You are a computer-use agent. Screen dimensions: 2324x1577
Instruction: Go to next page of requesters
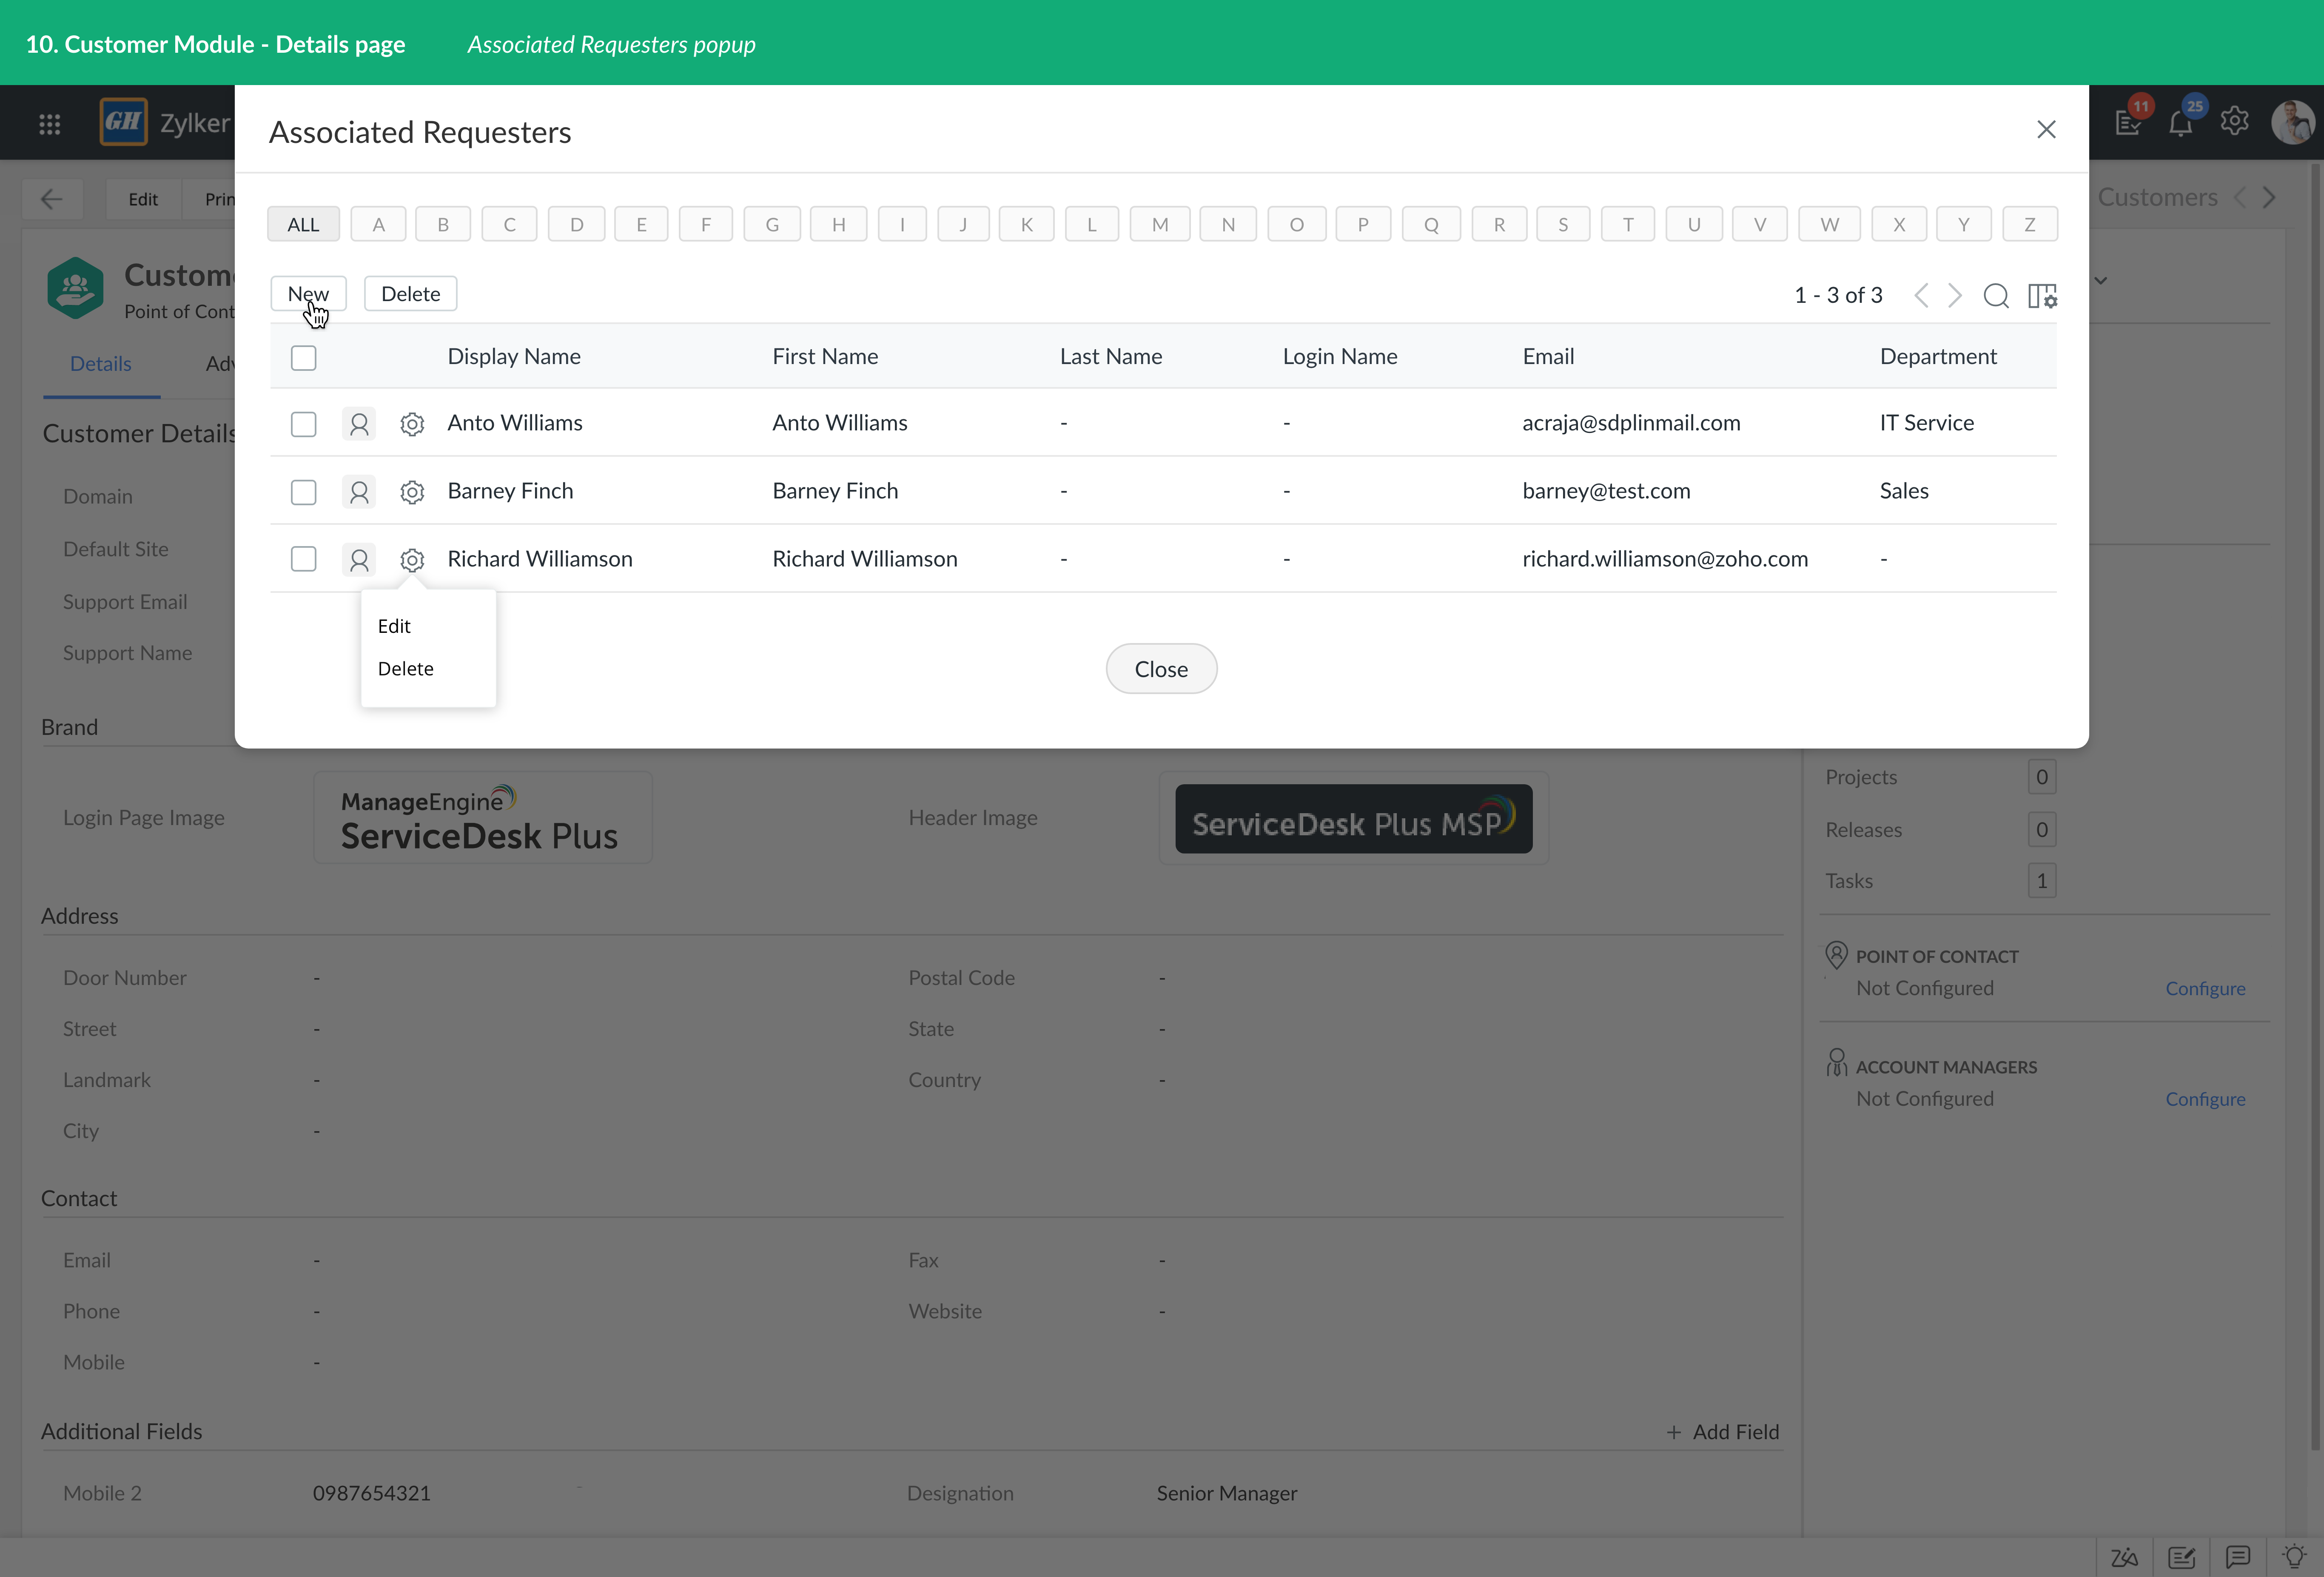point(1955,295)
